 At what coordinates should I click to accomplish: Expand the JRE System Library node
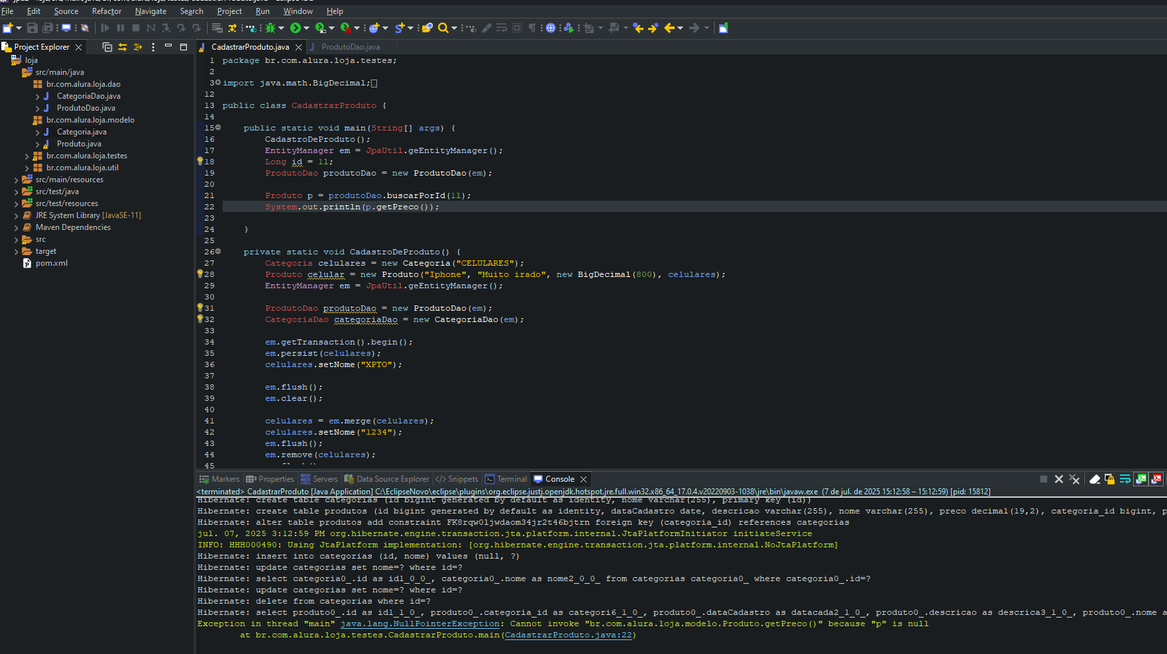pyautogui.click(x=17, y=216)
